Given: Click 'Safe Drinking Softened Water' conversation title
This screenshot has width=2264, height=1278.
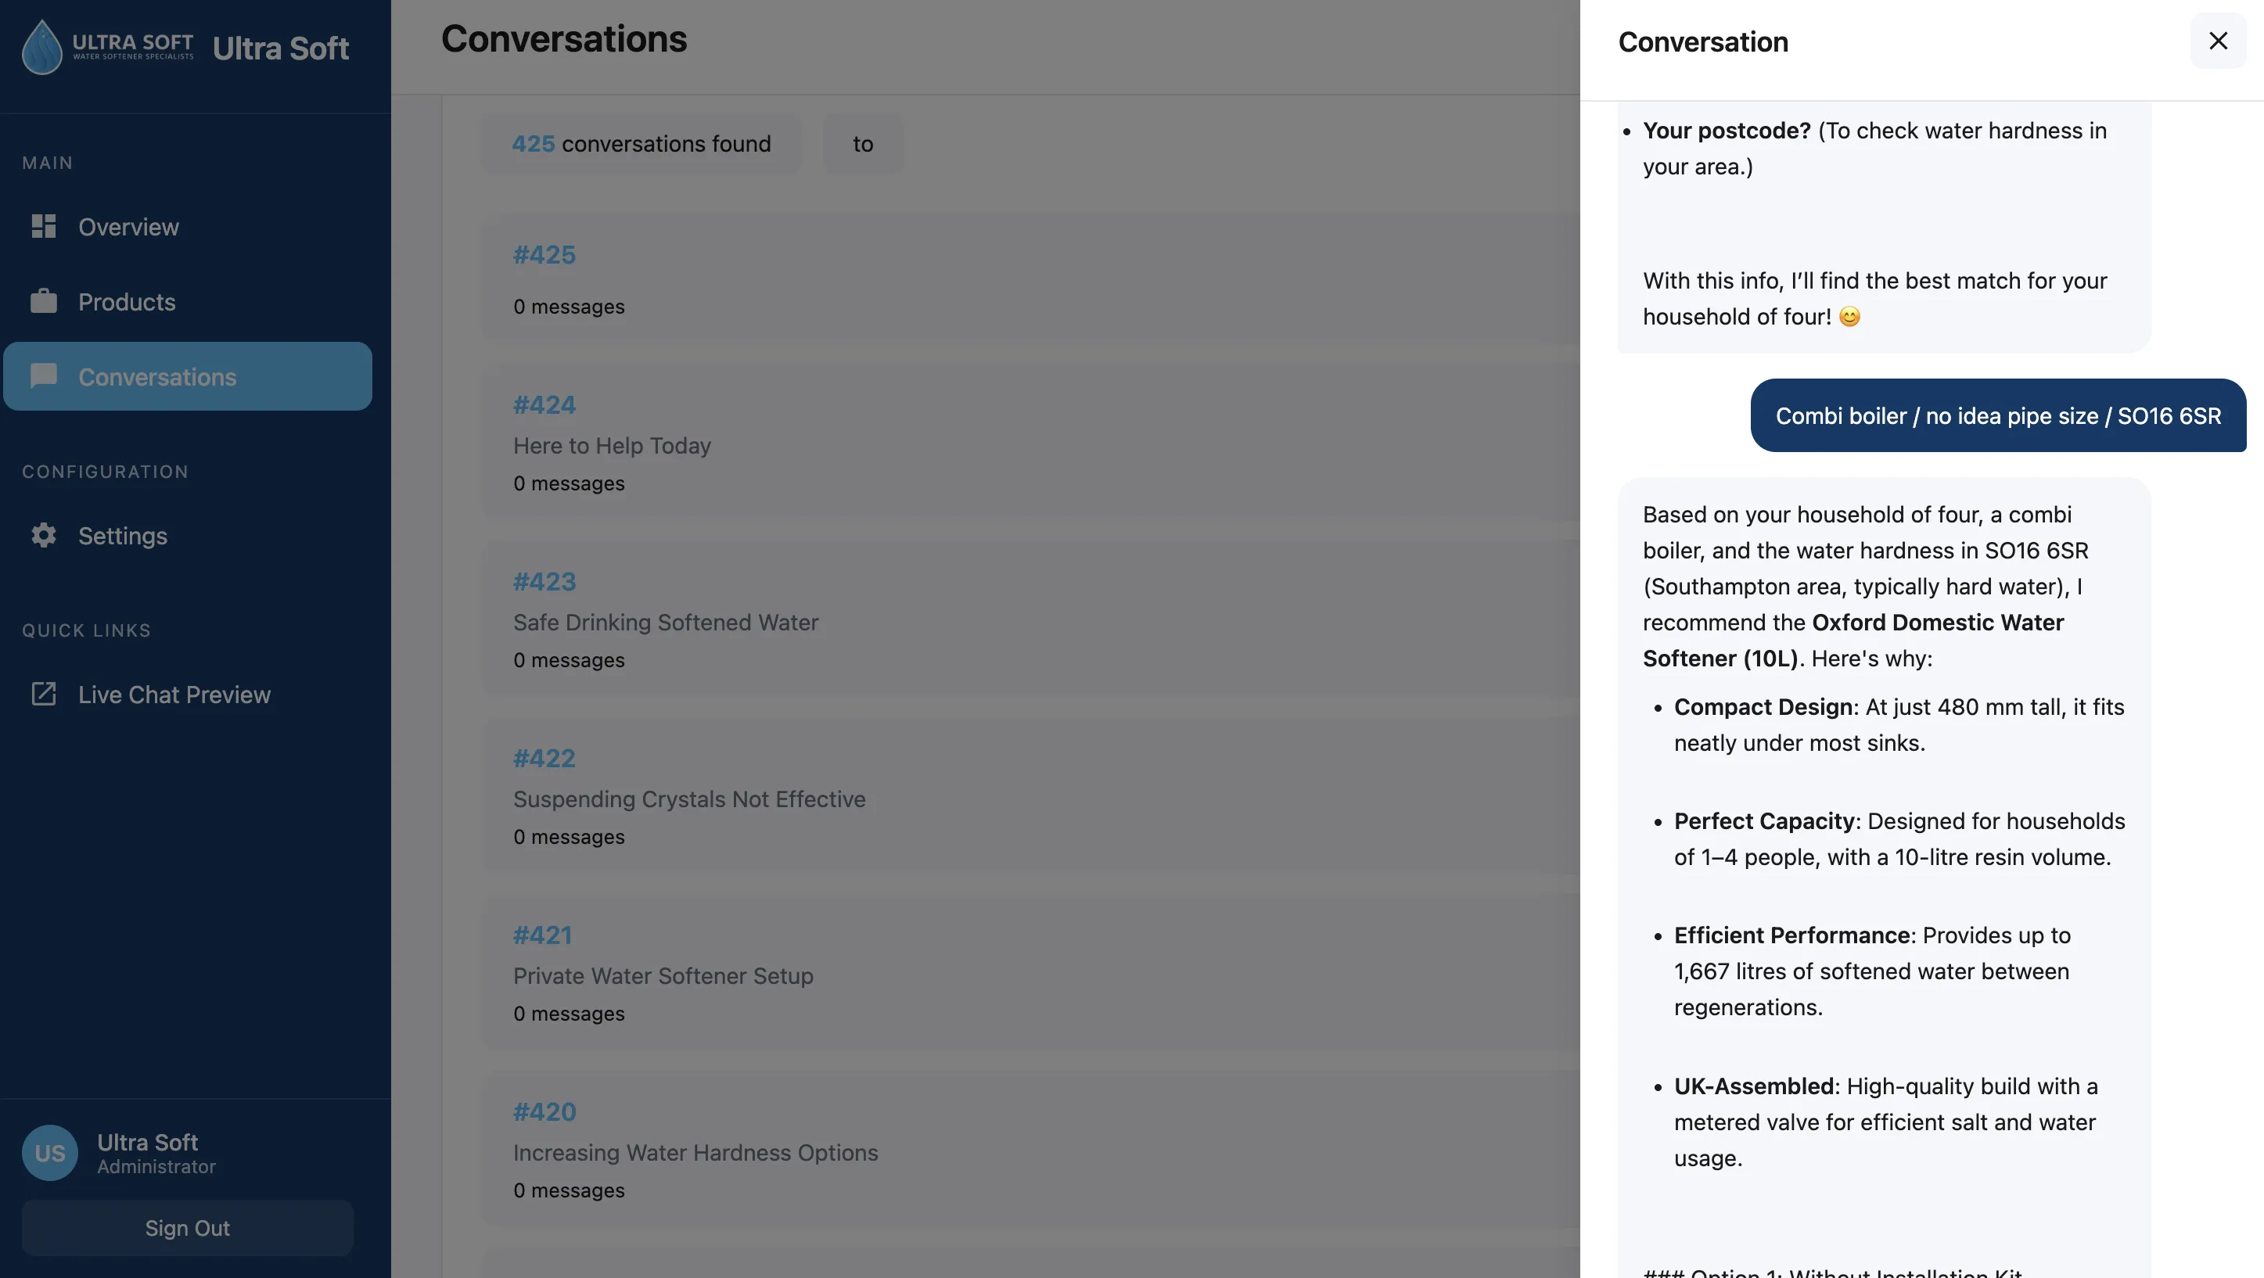Looking at the screenshot, I should click(x=665, y=623).
